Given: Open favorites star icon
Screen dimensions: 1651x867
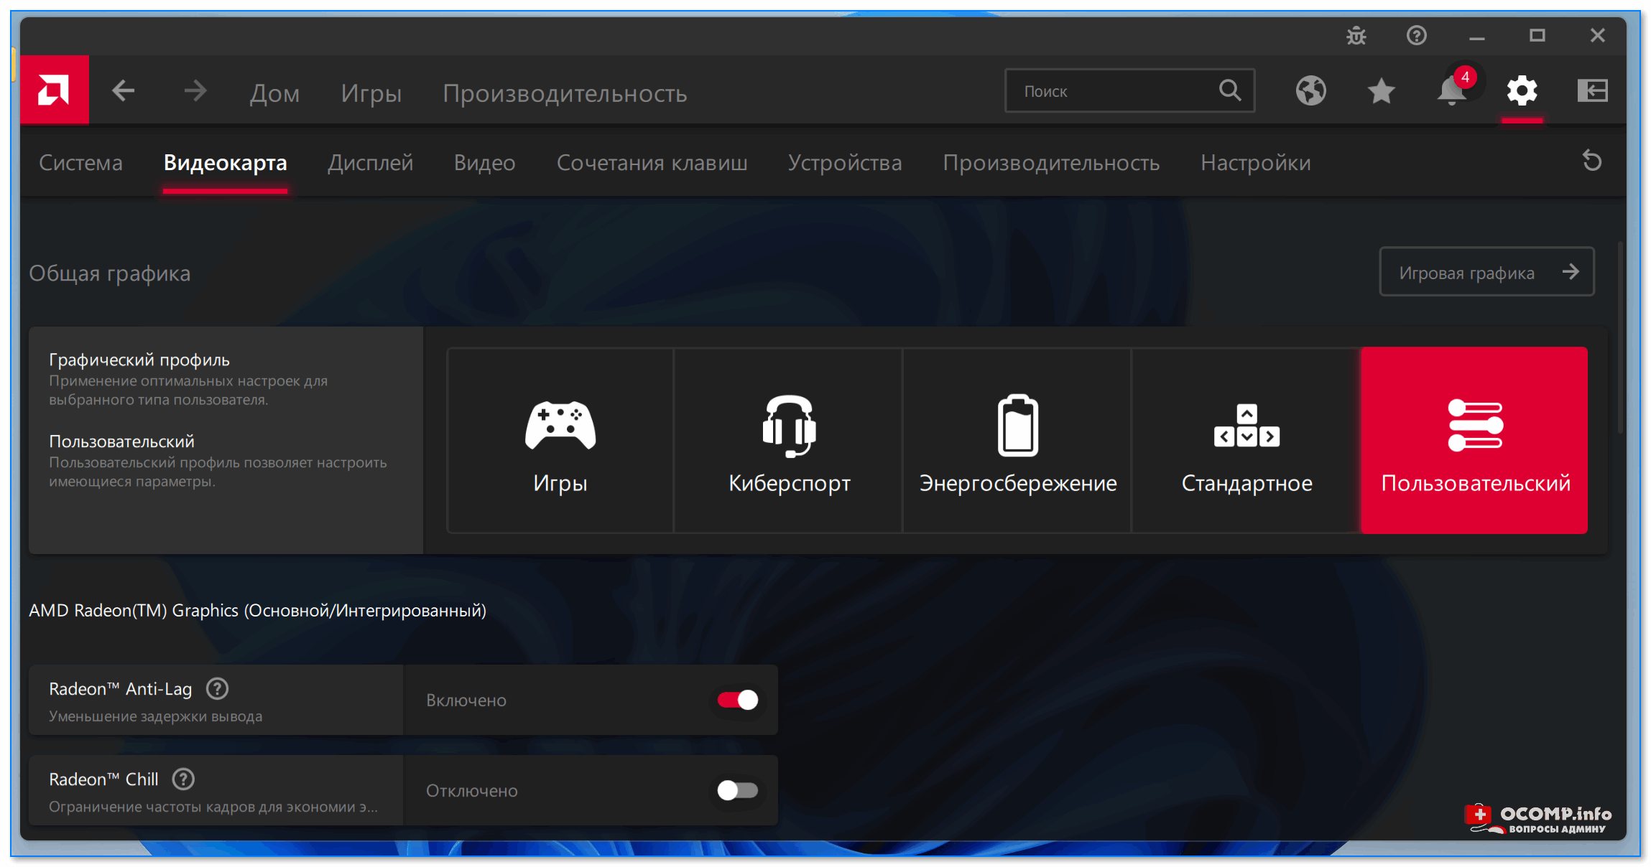Looking at the screenshot, I should point(1381,91).
